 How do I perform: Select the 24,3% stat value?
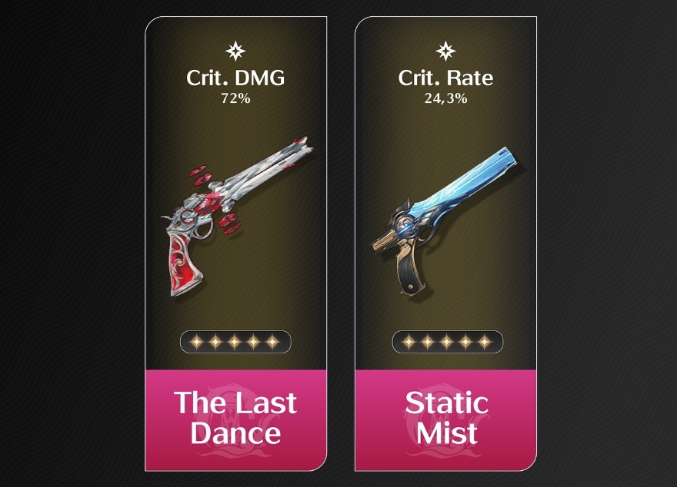pos(445,98)
